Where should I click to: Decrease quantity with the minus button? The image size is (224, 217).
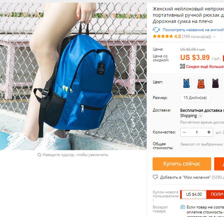pos(184,132)
